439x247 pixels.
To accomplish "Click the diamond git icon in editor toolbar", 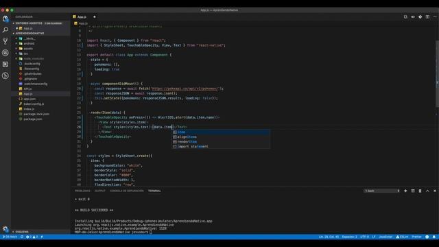I will [x=420, y=17].
